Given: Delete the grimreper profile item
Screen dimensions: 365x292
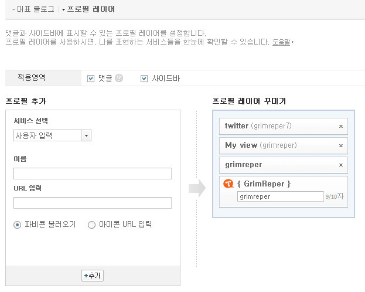Looking at the screenshot, I should pyautogui.click(x=341, y=165).
